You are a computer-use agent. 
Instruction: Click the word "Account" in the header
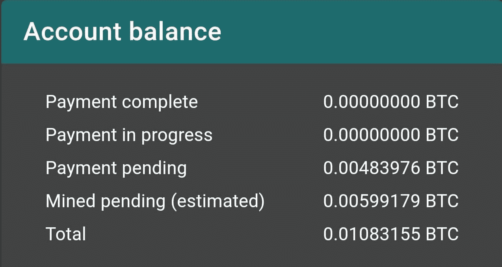point(73,32)
